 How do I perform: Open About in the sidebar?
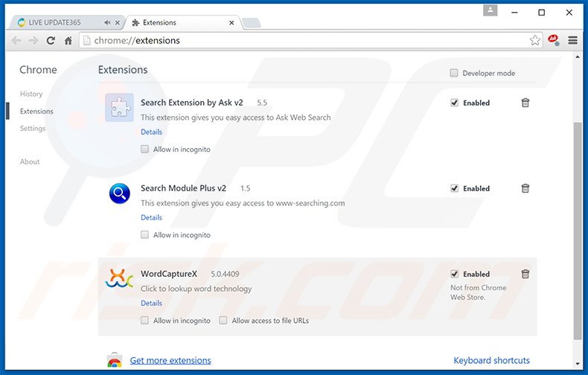click(x=30, y=161)
